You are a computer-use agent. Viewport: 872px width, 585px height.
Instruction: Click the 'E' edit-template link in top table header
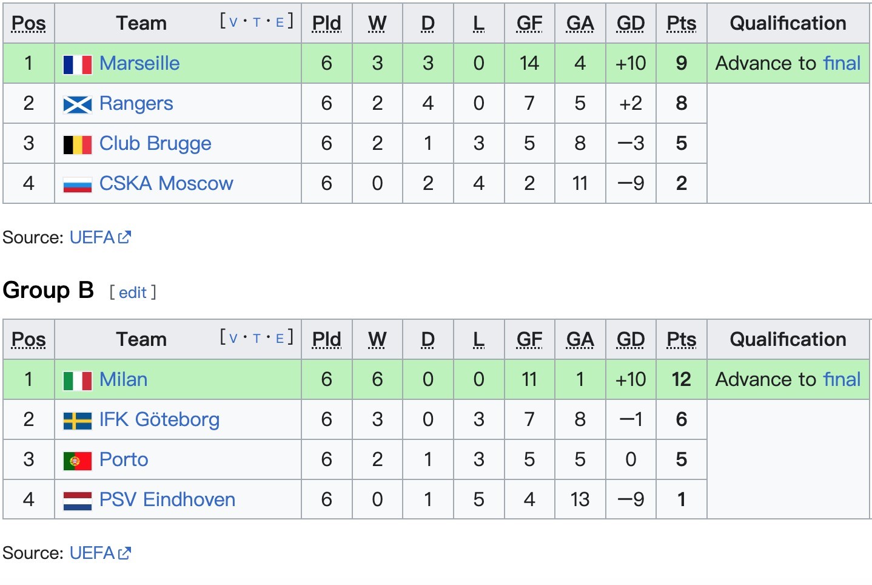point(280,22)
